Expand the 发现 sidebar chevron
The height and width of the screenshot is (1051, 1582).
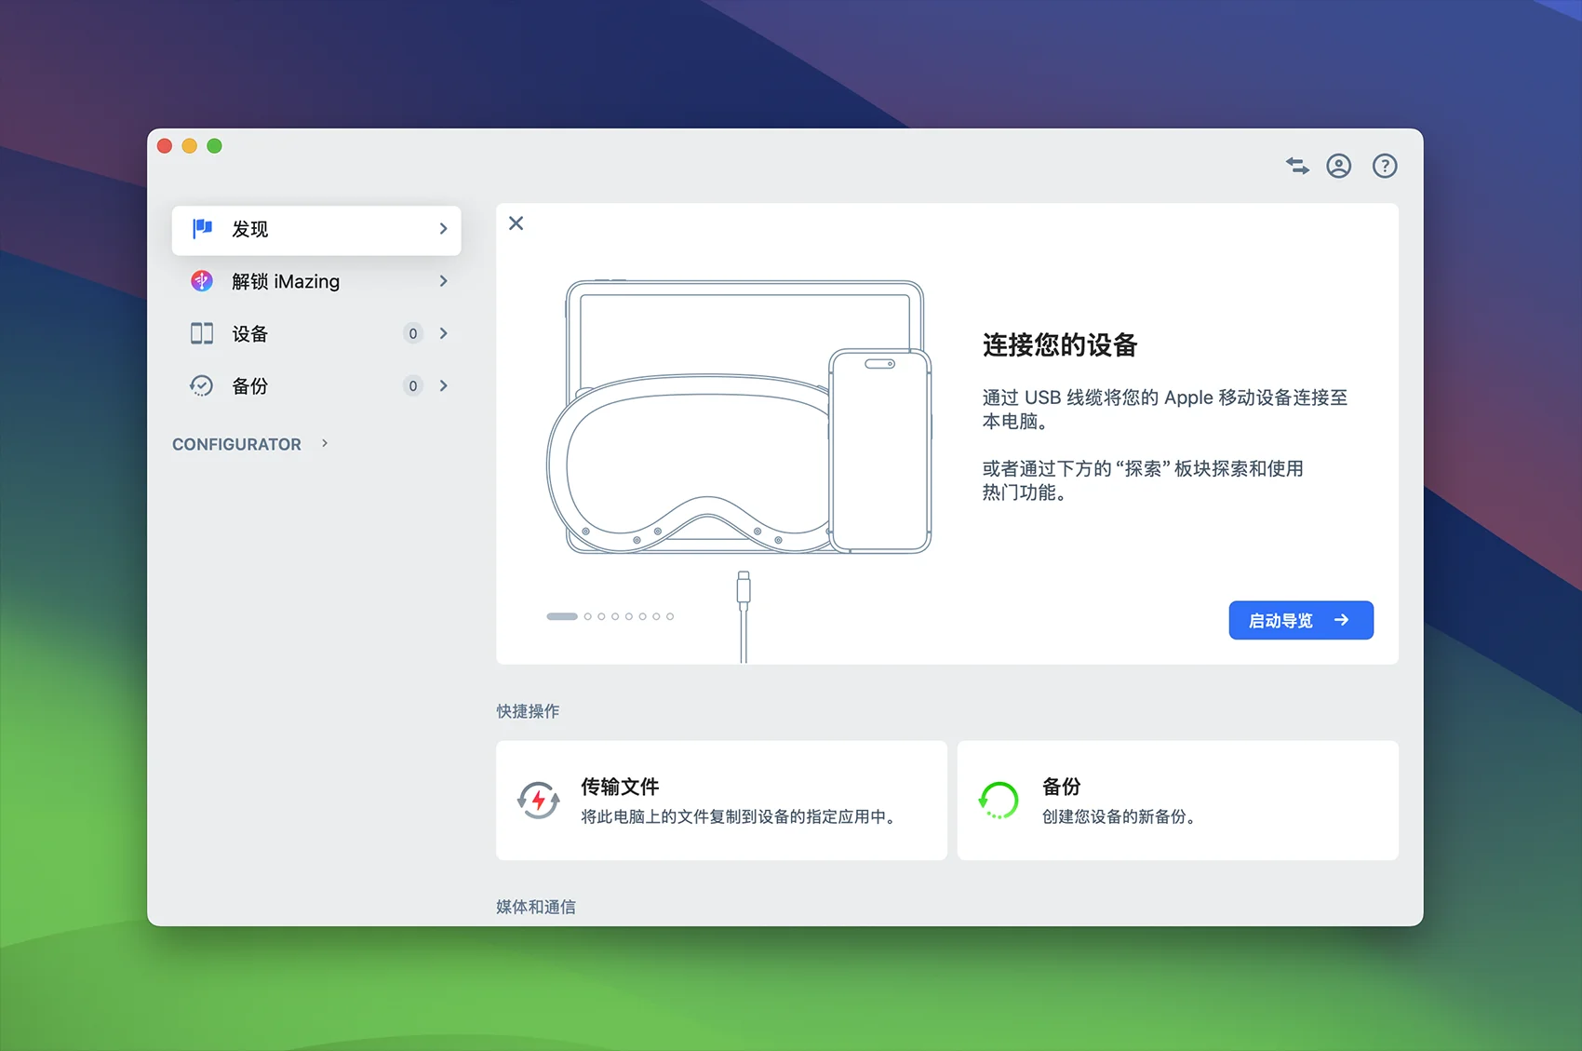[x=443, y=229]
